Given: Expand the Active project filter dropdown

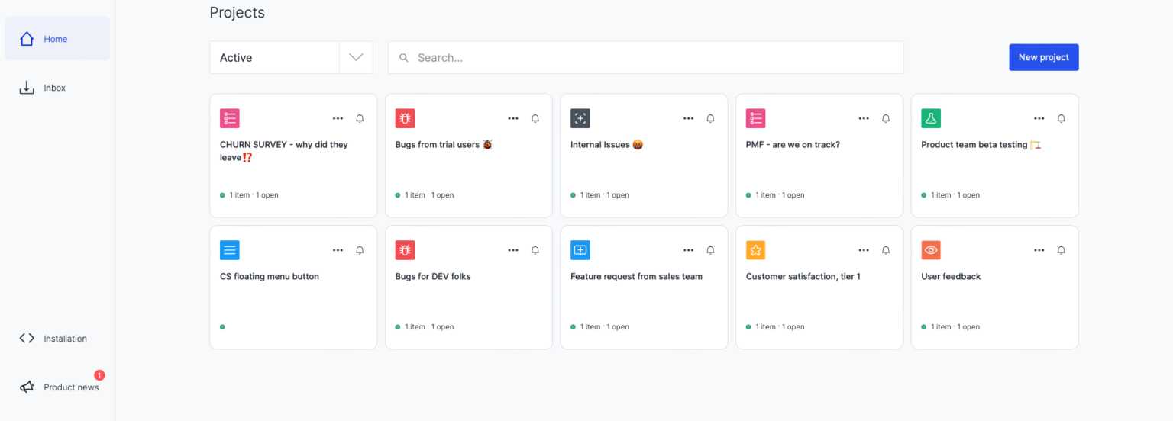Looking at the screenshot, I should (x=356, y=58).
